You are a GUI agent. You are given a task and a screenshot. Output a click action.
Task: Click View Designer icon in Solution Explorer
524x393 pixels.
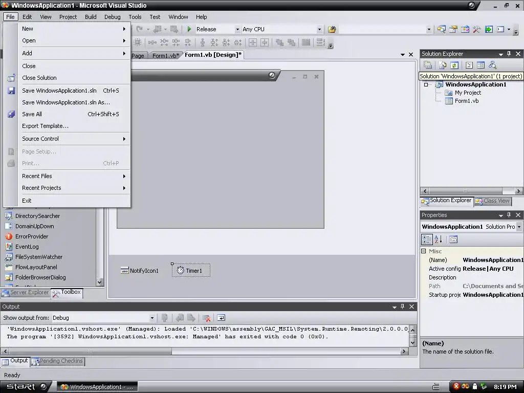click(x=481, y=65)
